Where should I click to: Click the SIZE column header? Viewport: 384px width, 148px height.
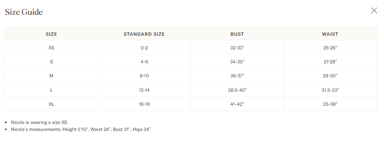[51, 34]
